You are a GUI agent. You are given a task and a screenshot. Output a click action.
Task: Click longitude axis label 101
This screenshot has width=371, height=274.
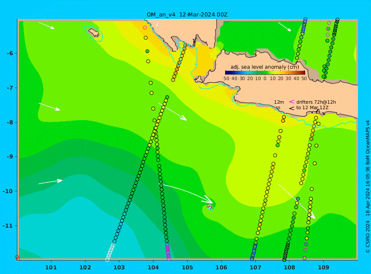coord(51,268)
